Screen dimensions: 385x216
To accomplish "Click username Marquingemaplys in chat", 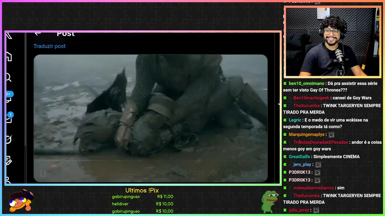I will 306,134.
